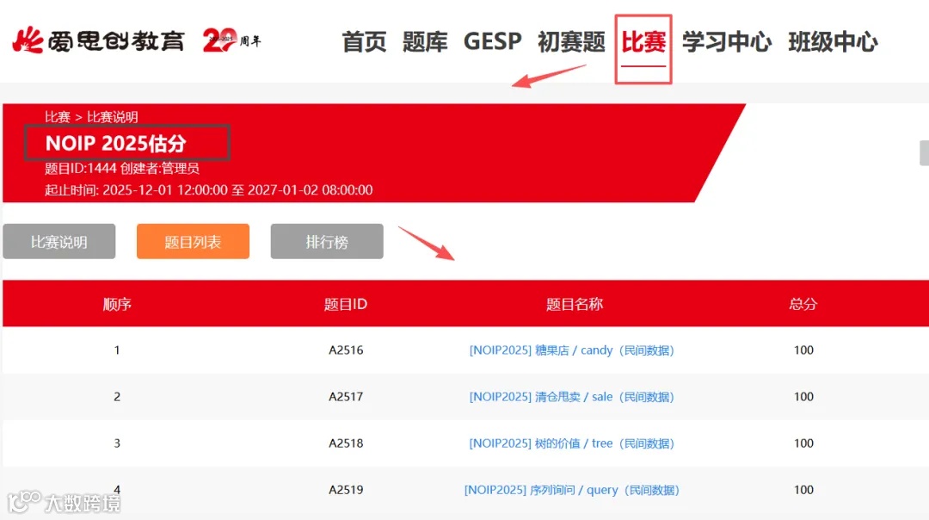Open the 序列询问 / query problem link

(x=570, y=489)
